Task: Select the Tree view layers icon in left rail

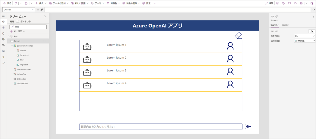Action: click(x=3, y=22)
